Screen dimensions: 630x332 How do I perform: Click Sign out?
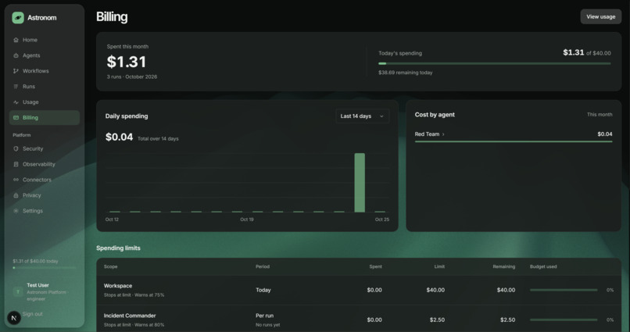(33, 314)
